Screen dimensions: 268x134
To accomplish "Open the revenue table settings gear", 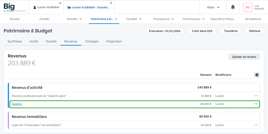I will (257, 75).
